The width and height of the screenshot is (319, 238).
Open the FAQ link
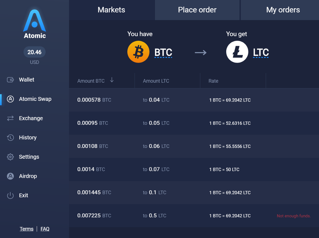pyautogui.click(x=45, y=229)
